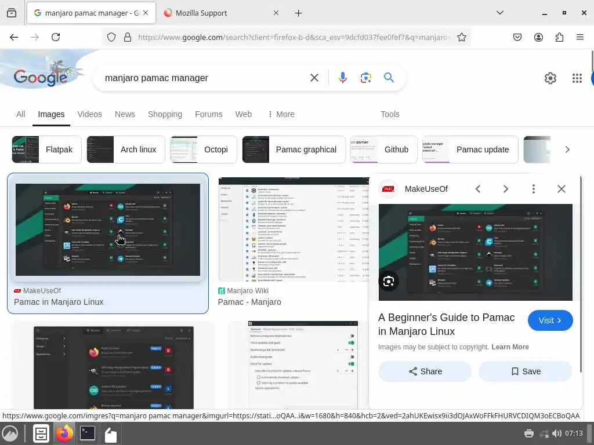Open A Beginner's Guide to Pamac title
This screenshot has width=594, height=445.
447,324
